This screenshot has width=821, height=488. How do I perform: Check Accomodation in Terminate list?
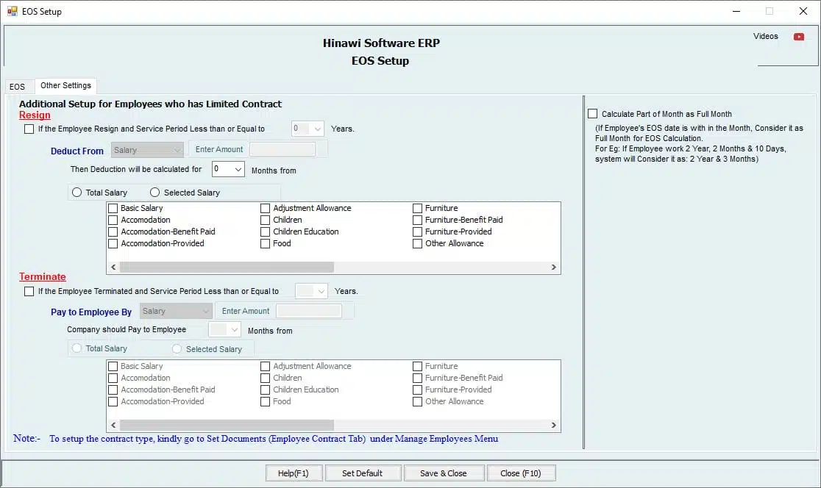point(113,378)
